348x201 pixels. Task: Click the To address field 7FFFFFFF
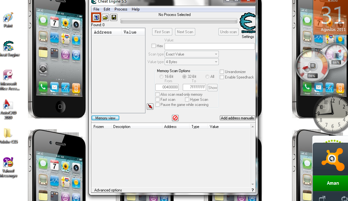coord(195,87)
